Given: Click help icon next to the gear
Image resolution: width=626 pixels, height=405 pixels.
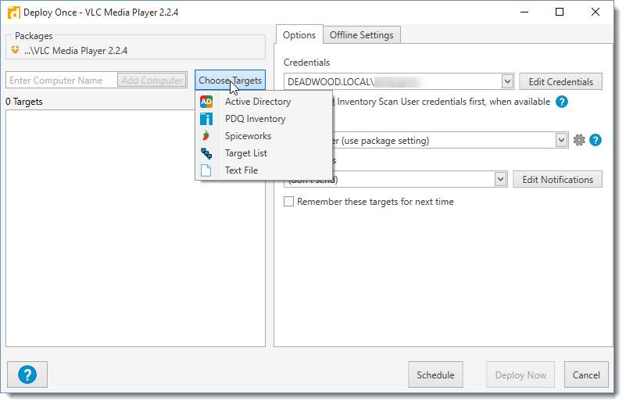Looking at the screenshot, I should (596, 140).
